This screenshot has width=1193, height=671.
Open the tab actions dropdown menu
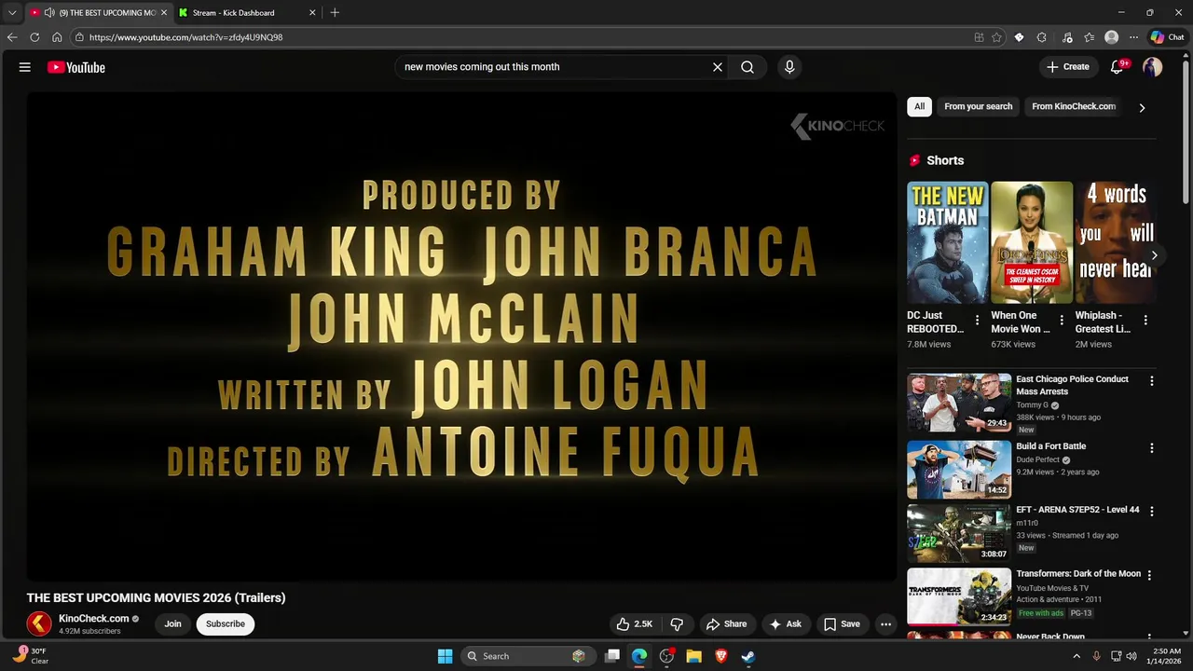pyautogui.click(x=12, y=12)
